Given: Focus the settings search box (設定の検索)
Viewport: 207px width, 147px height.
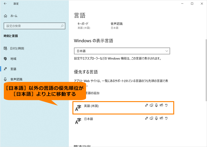Looking at the screenshot, I should point(35,26).
